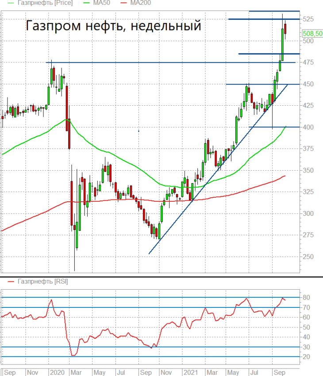Select the horizontal support line at 400

274,127
